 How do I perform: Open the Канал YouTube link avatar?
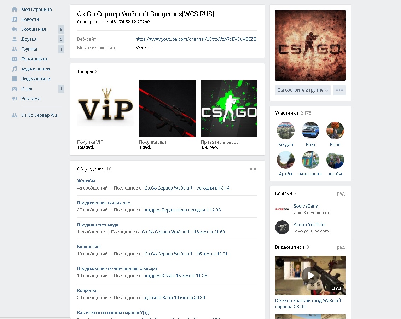tap(282, 227)
